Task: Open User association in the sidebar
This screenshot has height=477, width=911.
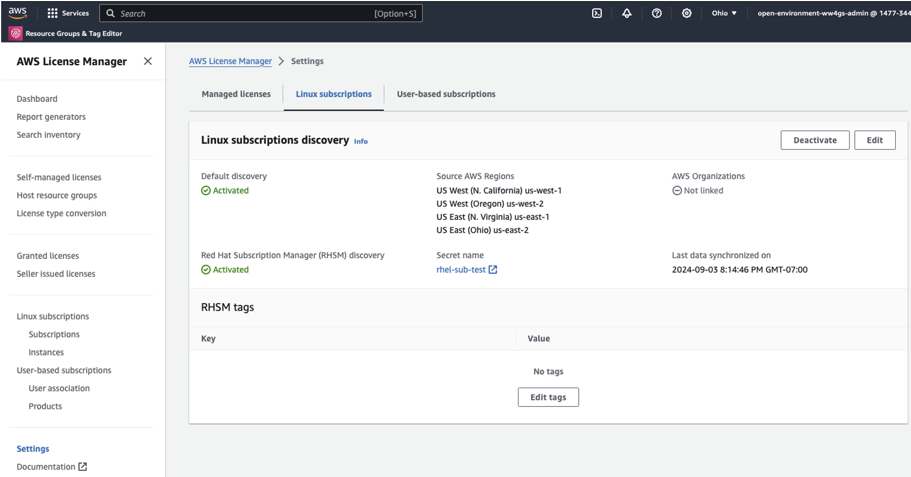Action: pyautogui.click(x=59, y=388)
